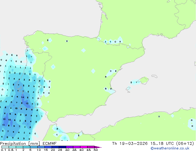
Task: Select the (06+12) forecast run text
Action: click(185, 144)
